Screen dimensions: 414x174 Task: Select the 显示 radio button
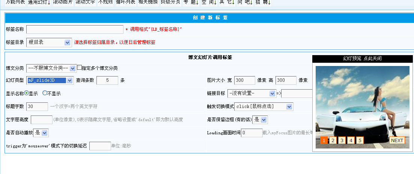pyautogui.click(x=27, y=93)
